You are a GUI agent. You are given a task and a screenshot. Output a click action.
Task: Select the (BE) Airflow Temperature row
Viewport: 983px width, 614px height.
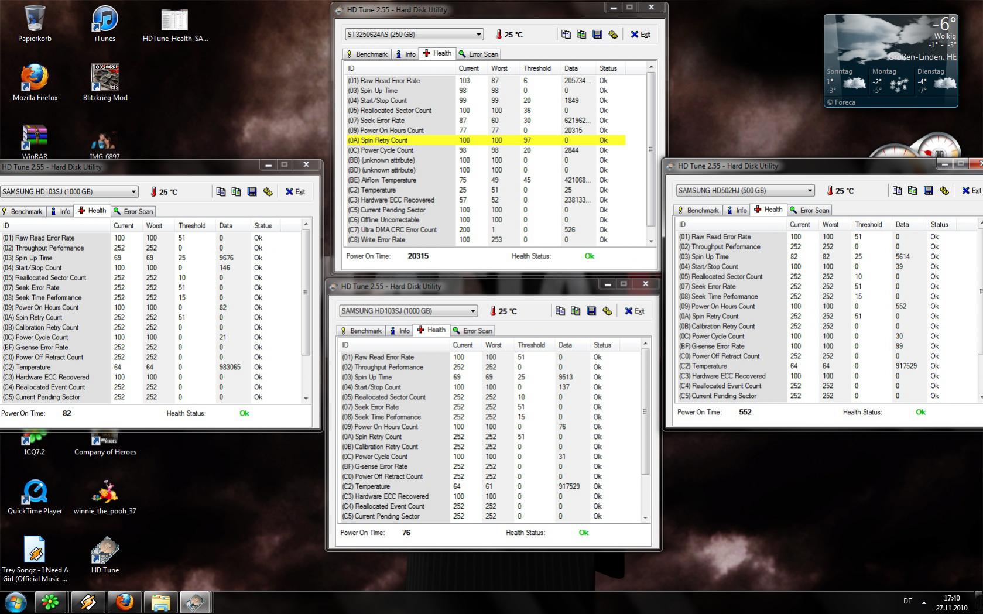[x=486, y=180]
